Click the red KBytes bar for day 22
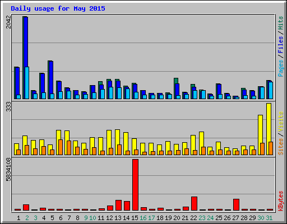The image size is (287, 224). [195, 203]
